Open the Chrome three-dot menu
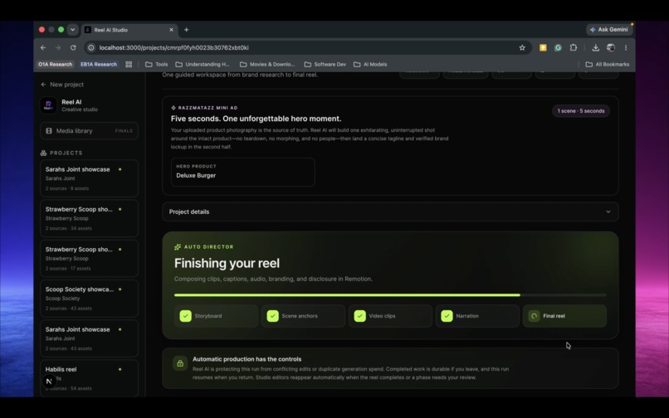669x418 pixels. 626,48
